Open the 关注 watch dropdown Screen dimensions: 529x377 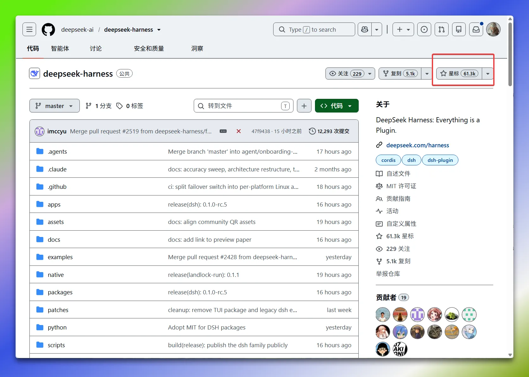(x=350, y=73)
